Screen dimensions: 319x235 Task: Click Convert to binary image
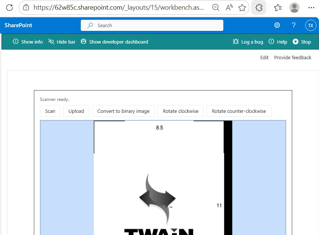coord(124,111)
